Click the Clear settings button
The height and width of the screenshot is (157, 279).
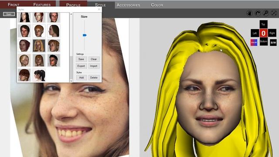click(94, 59)
